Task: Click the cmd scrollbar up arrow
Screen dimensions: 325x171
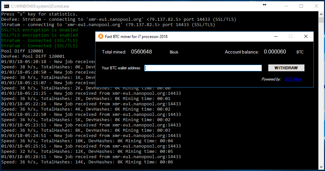Action: (x=321, y=14)
